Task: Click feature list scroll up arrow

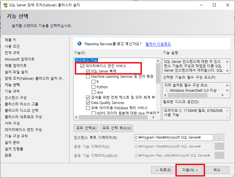Action: pos(158,61)
